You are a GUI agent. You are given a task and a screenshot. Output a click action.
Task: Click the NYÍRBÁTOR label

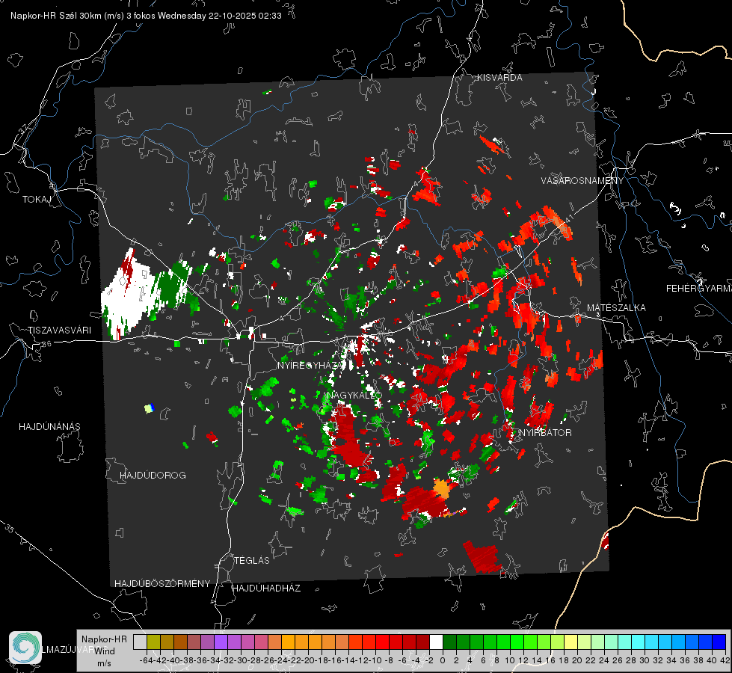[545, 432]
